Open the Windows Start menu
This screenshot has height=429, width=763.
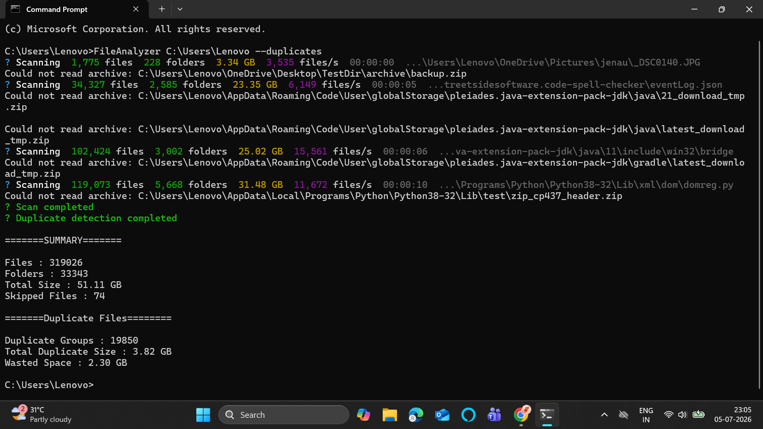(203, 415)
